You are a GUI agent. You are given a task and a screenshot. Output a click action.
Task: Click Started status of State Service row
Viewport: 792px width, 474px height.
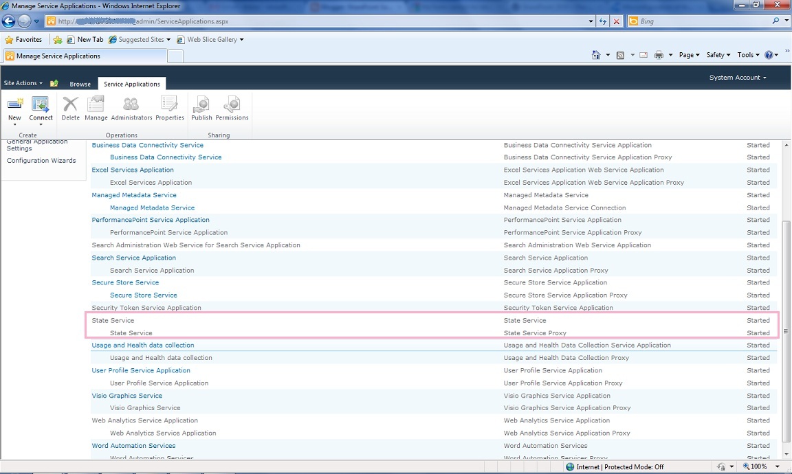point(758,321)
